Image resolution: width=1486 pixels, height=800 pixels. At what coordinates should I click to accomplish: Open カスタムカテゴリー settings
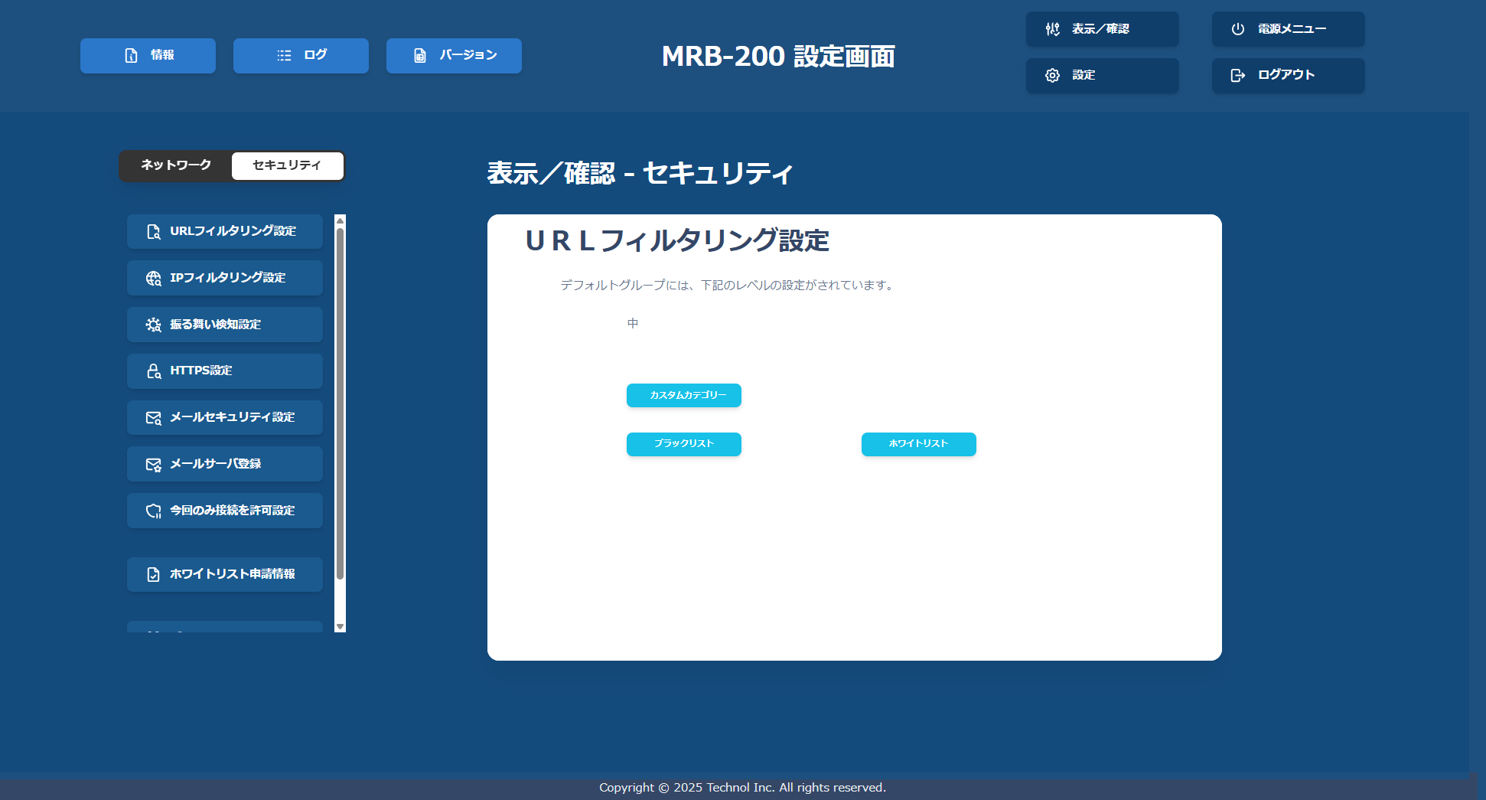(683, 395)
